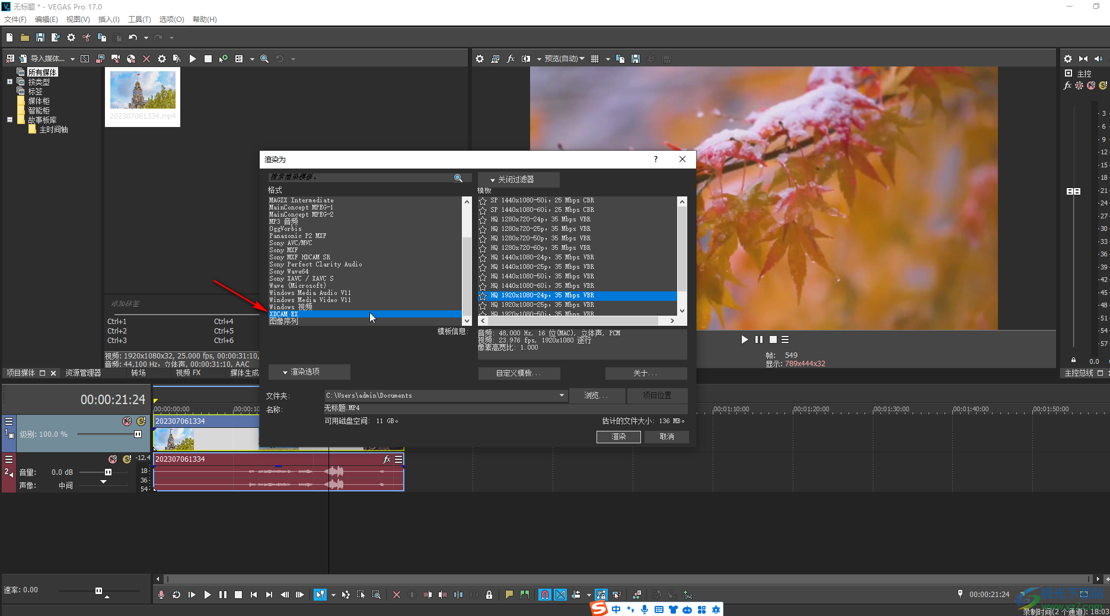The image size is (1110, 616).
Task: Open project properties (gear) in the main toolbar
Action: pos(71,37)
